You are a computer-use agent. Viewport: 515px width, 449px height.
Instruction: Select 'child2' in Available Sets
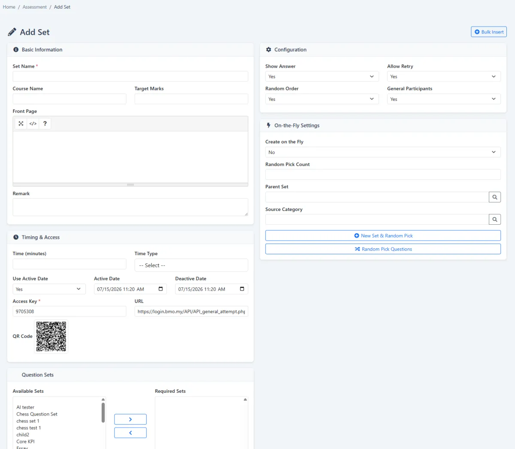[x=23, y=435]
